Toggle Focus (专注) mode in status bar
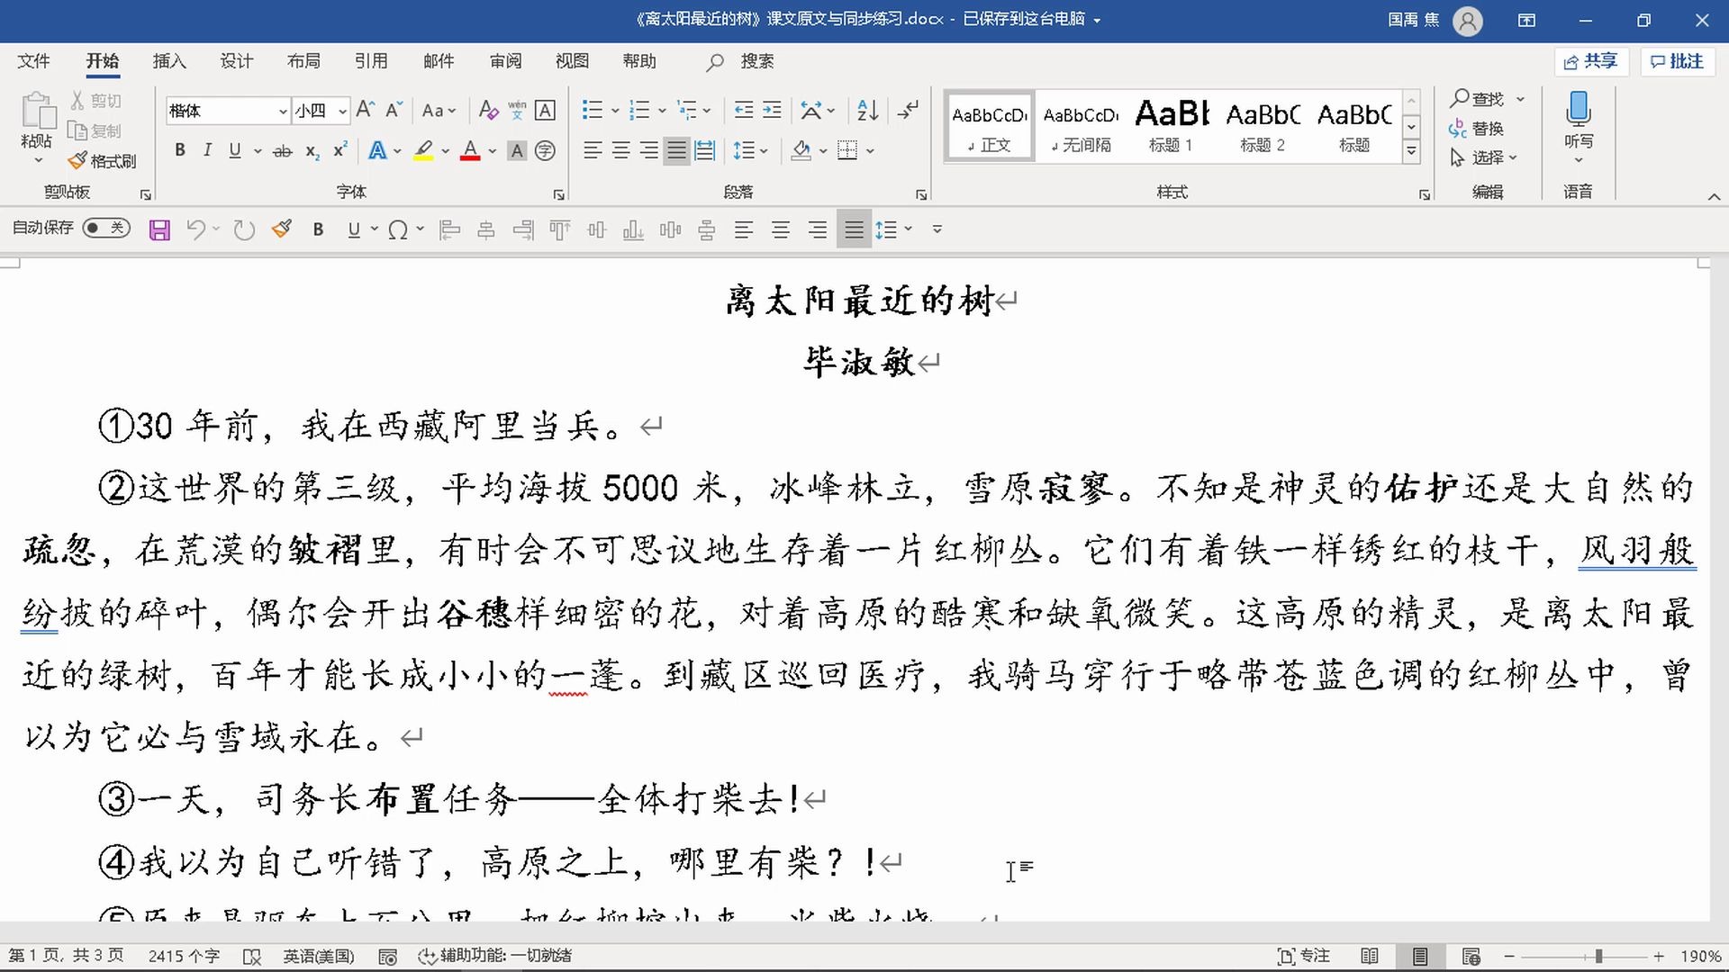The width and height of the screenshot is (1729, 972). [1303, 956]
